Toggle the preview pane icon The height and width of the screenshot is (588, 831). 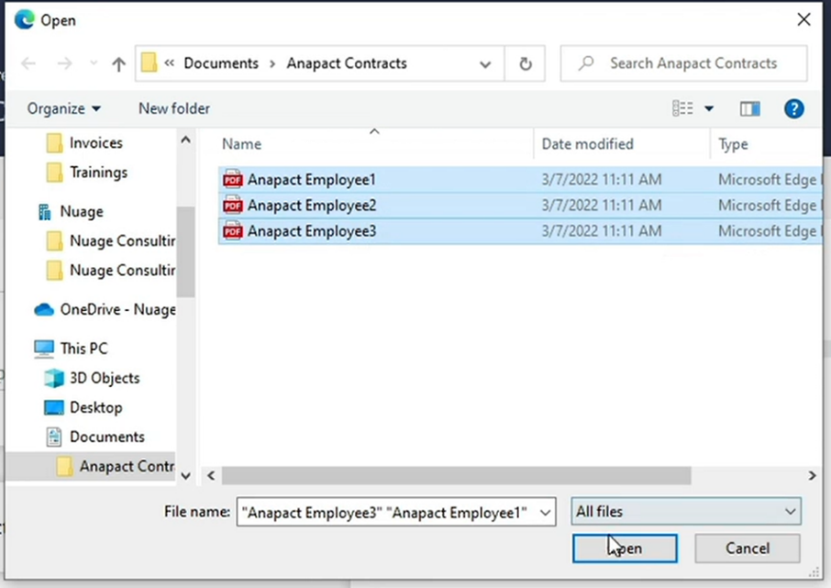(749, 108)
